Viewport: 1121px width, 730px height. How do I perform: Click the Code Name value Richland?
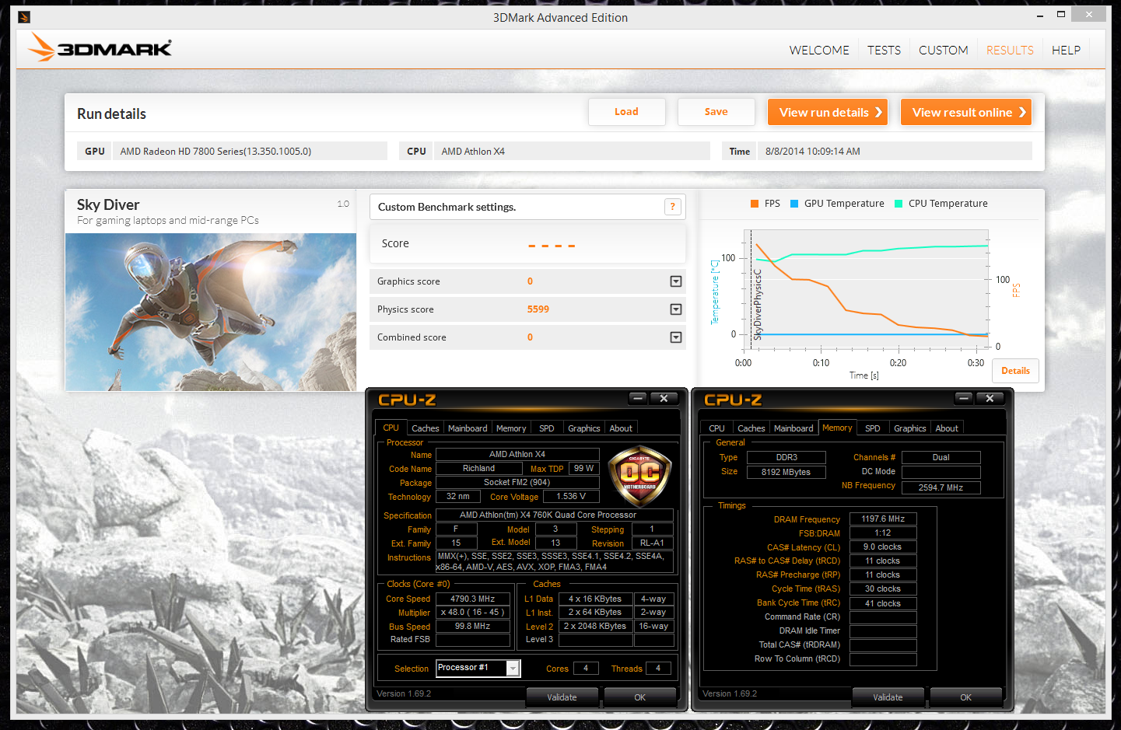(478, 468)
